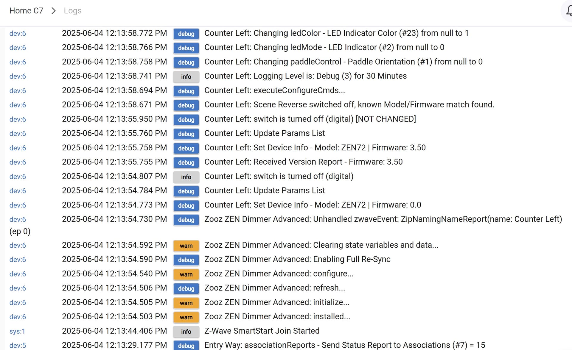Open dev:6 link for Firmware 3.50 Set Device Info
The image size is (572, 350).
pyautogui.click(x=18, y=148)
